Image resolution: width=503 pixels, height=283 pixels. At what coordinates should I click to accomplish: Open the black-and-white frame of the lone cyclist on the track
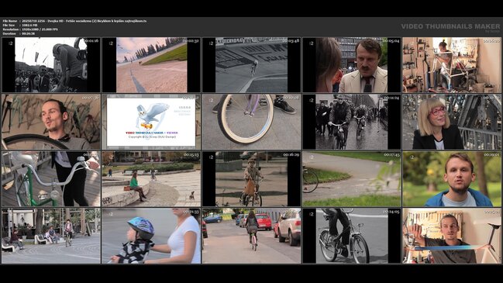tap(251, 65)
